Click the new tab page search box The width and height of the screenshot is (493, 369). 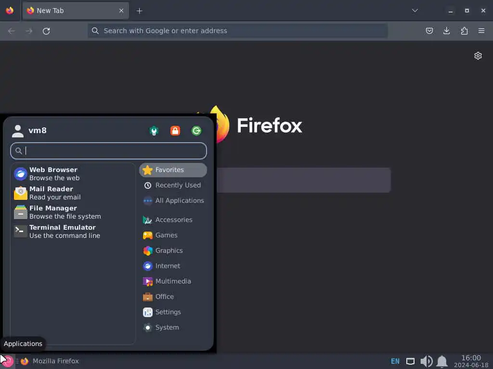click(x=303, y=180)
